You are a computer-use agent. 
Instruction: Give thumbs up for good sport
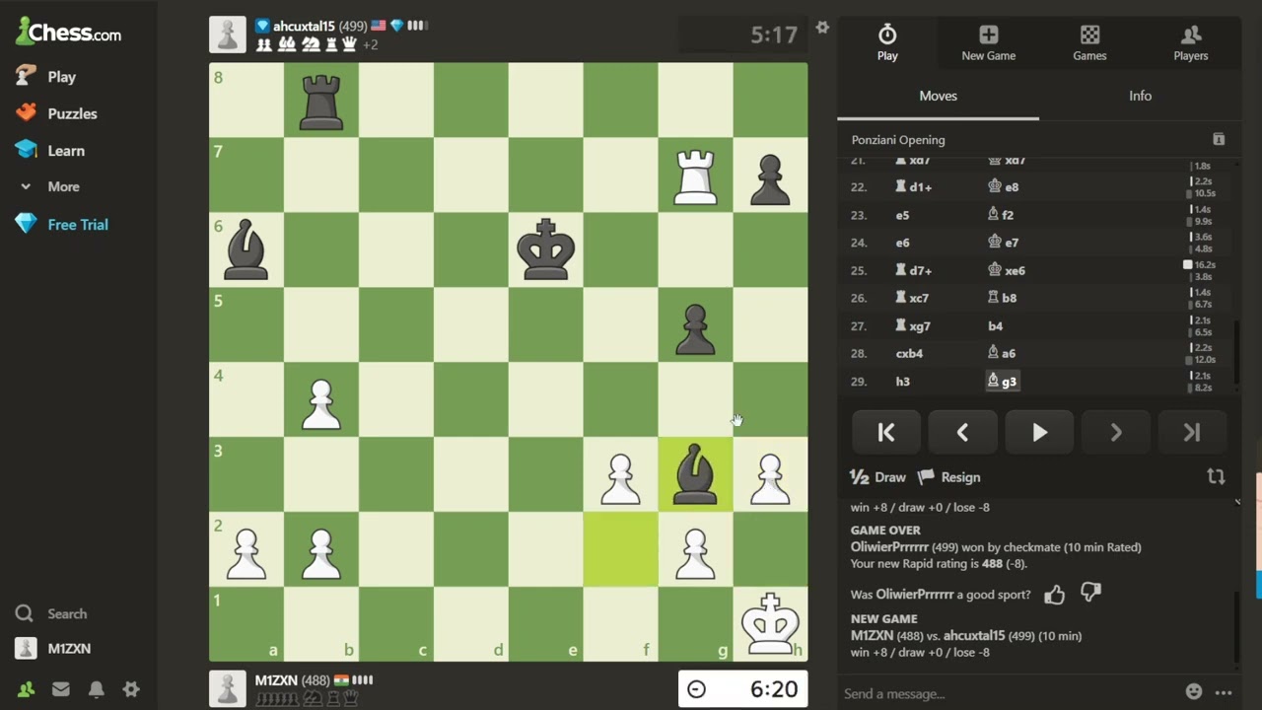point(1054,594)
